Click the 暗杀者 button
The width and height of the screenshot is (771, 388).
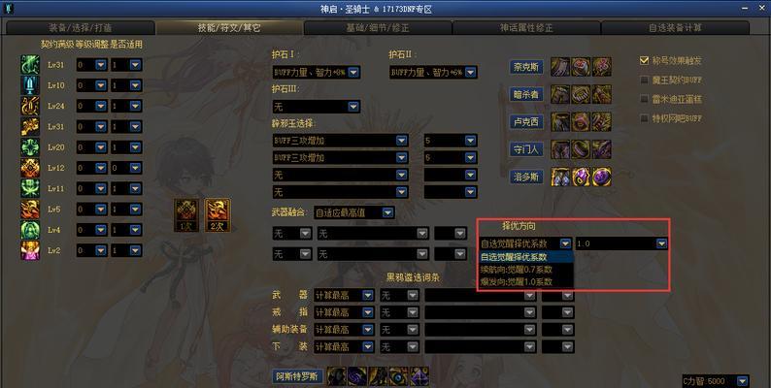pos(526,94)
